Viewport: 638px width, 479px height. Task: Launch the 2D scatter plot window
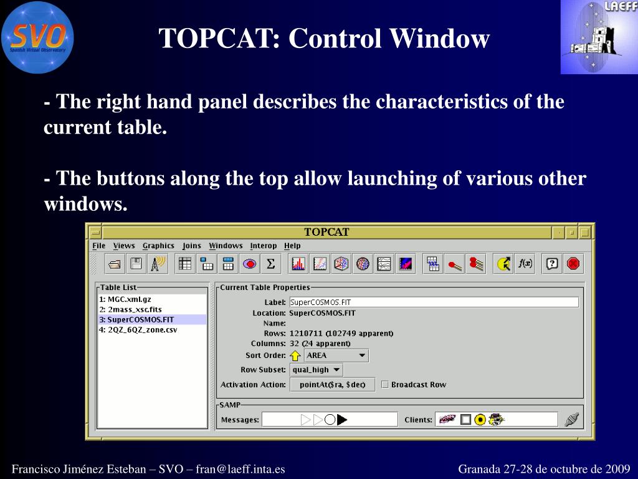pos(320,264)
